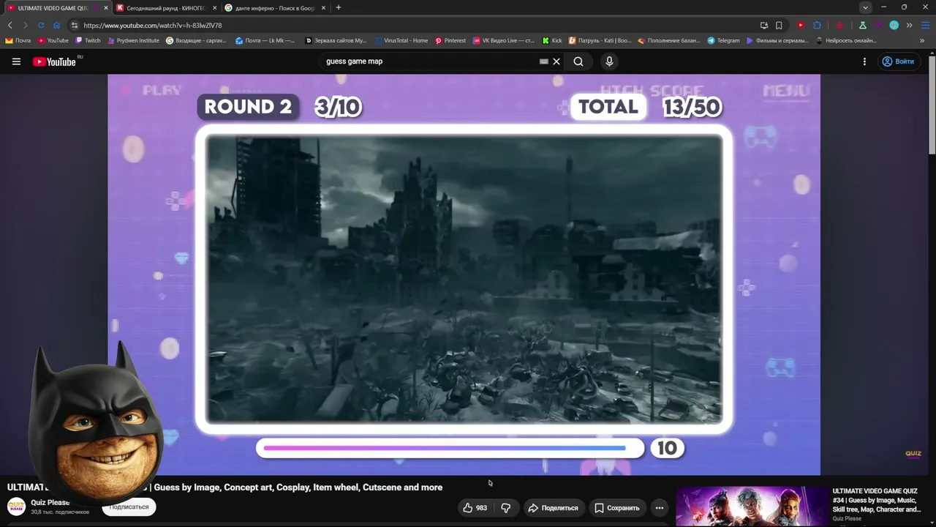
Task: Click the YouTube search magnifier button
Action: pyautogui.click(x=578, y=61)
